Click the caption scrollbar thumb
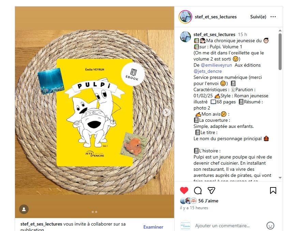 280,52
